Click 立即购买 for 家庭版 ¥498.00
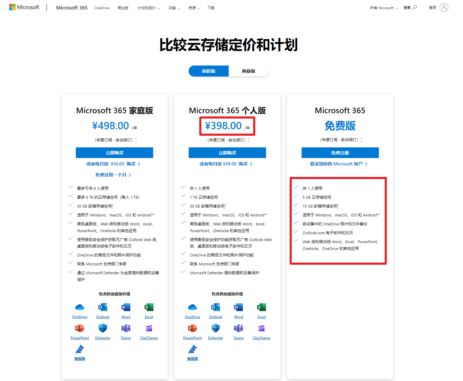 [x=114, y=153]
